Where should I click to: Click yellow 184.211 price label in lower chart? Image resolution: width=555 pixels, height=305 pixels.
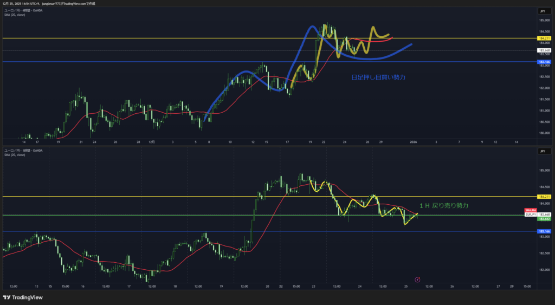[x=544, y=197]
